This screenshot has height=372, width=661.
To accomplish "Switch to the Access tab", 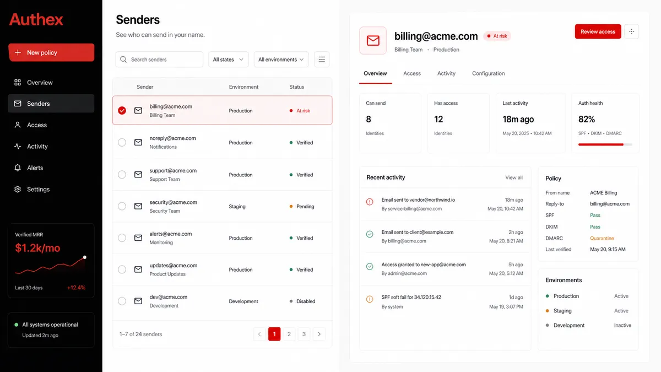I will (412, 73).
